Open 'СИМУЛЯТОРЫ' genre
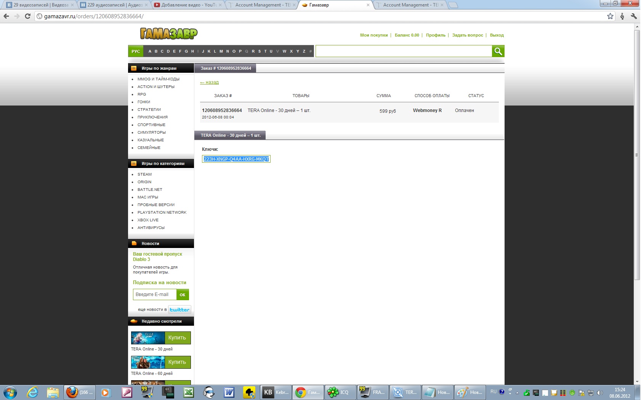The height and width of the screenshot is (400, 641). click(152, 133)
